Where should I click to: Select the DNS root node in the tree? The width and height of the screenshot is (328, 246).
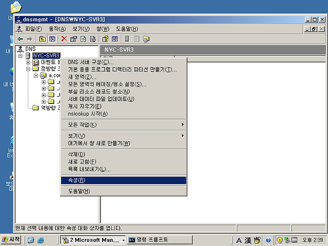pyautogui.click(x=31, y=49)
